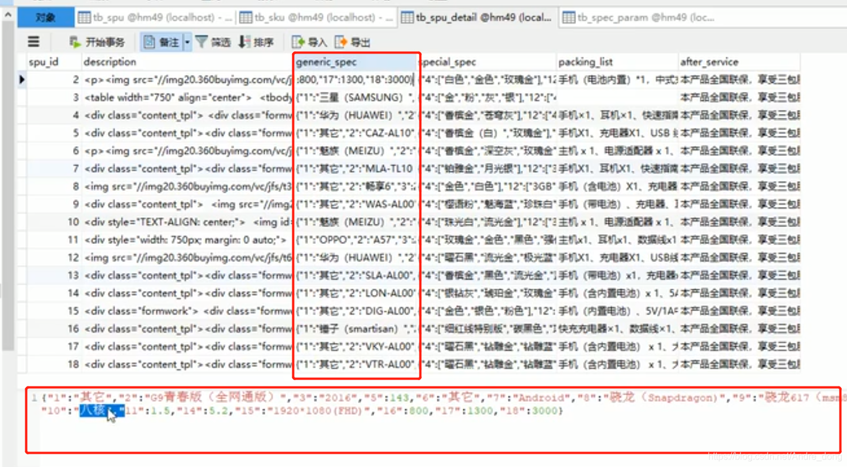847x467 pixels.
Task: Switch to the 对象 objects tab
Action: [x=46, y=18]
